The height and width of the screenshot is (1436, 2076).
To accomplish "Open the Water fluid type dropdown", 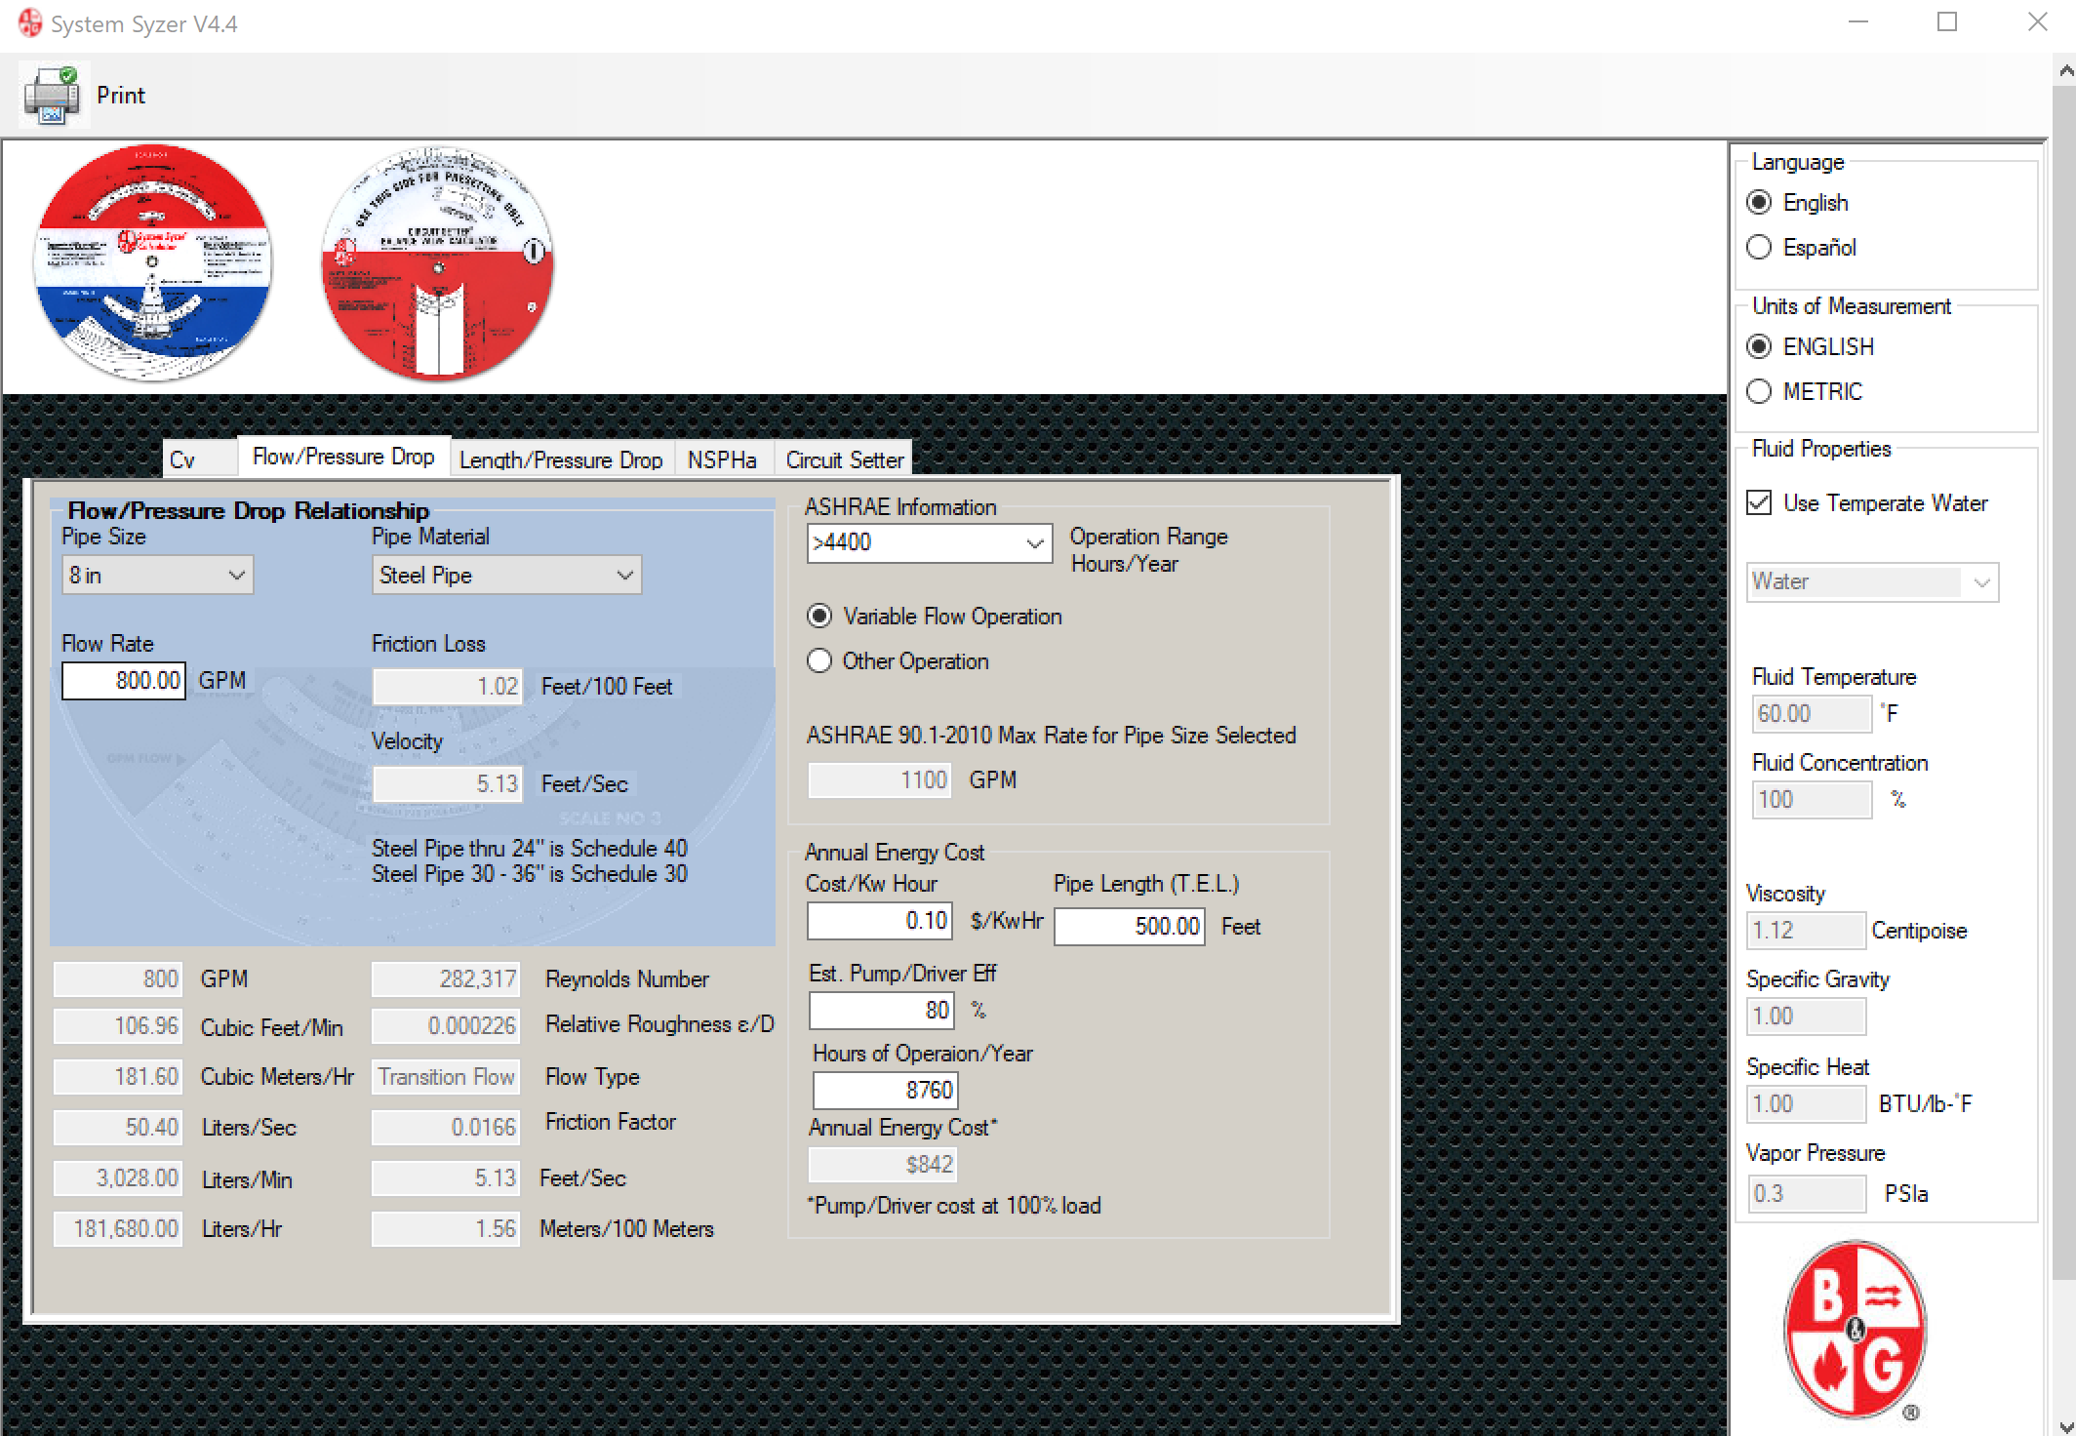I will pos(1872,581).
